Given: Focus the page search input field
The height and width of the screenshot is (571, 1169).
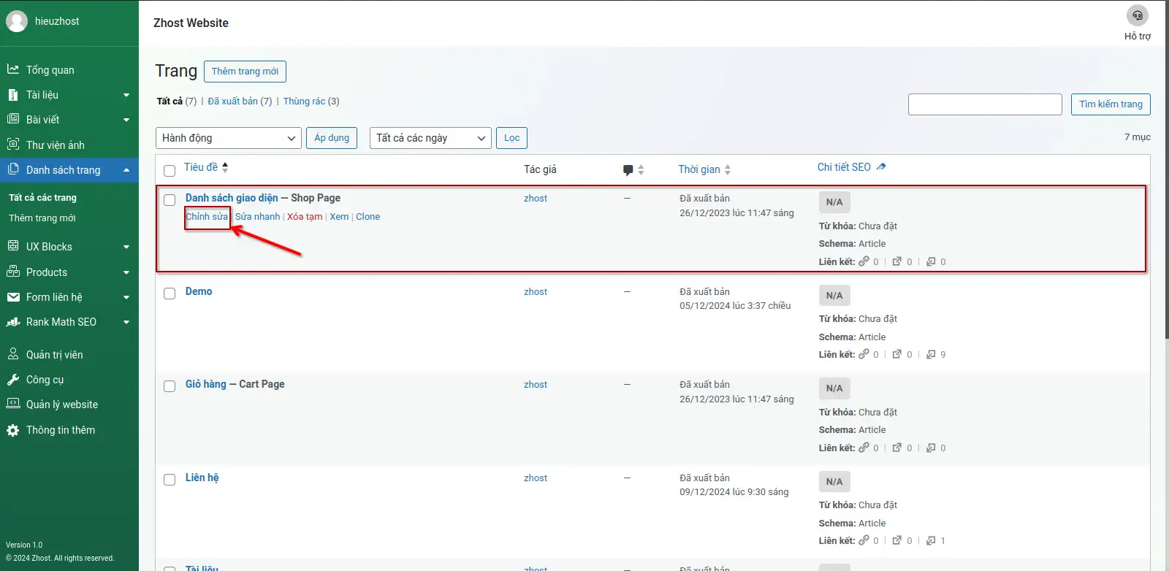Looking at the screenshot, I should tap(985, 104).
